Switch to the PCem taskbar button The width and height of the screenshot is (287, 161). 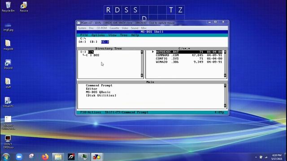tap(84, 157)
